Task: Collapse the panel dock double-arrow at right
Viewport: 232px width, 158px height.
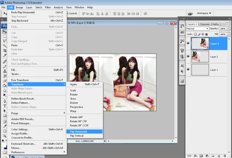Action: (x=229, y=19)
